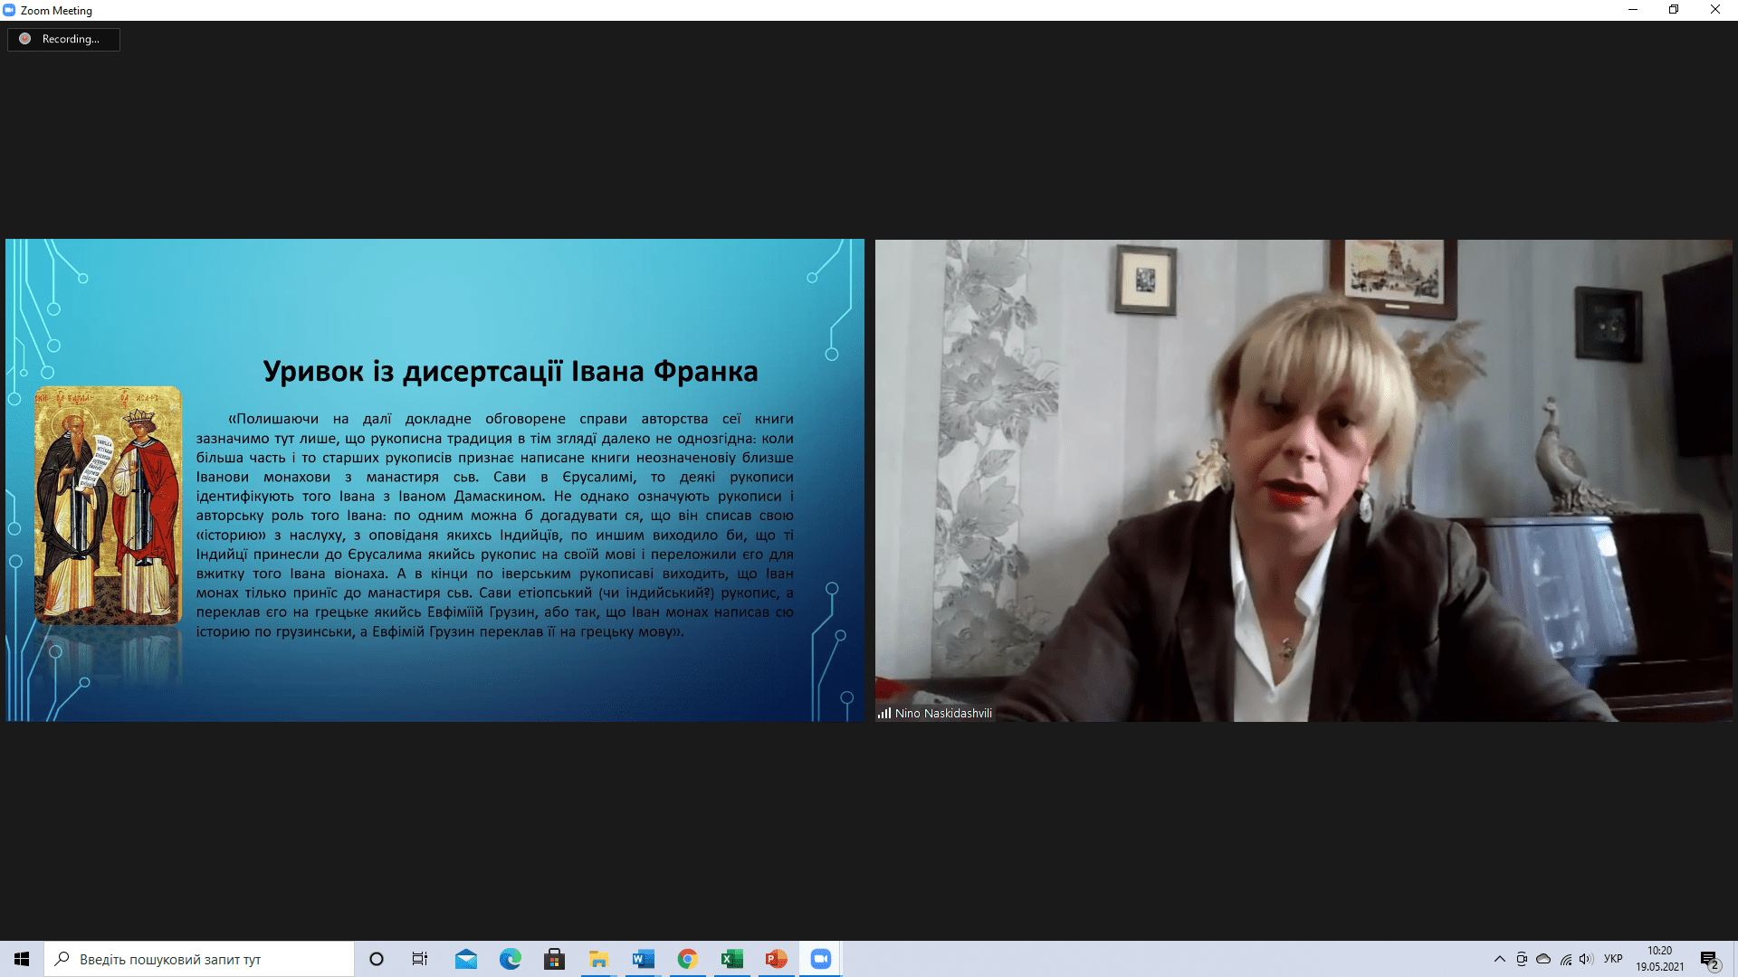Open Google Chrome from the taskbar
The width and height of the screenshot is (1738, 977).
pos(688,959)
